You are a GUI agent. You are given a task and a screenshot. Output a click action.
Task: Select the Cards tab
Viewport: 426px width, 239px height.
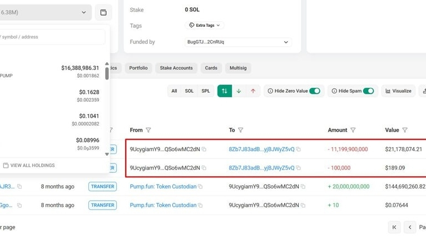point(211,68)
